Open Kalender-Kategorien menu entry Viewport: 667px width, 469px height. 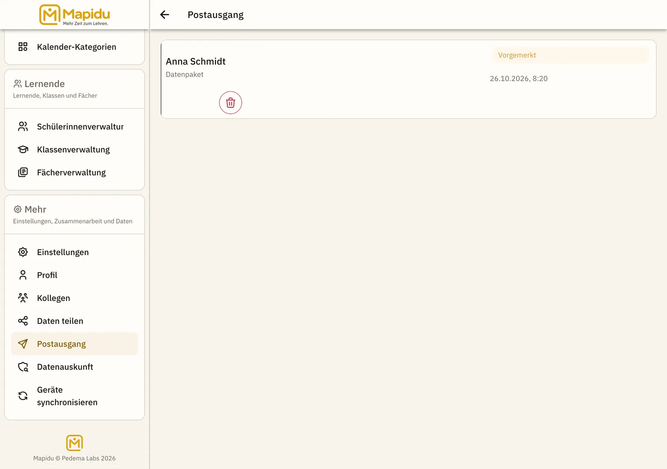point(75,47)
